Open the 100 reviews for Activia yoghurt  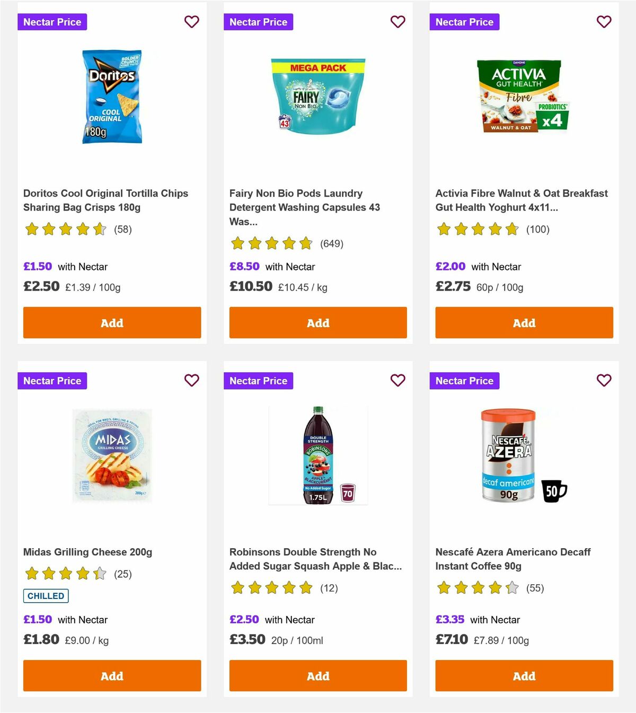point(493,230)
